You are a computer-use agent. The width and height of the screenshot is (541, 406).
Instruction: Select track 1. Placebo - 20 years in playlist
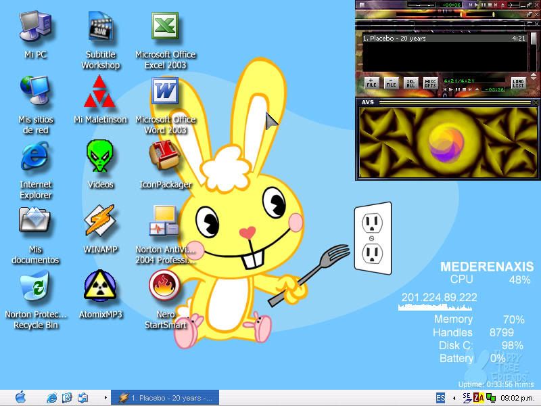pos(444,39)
